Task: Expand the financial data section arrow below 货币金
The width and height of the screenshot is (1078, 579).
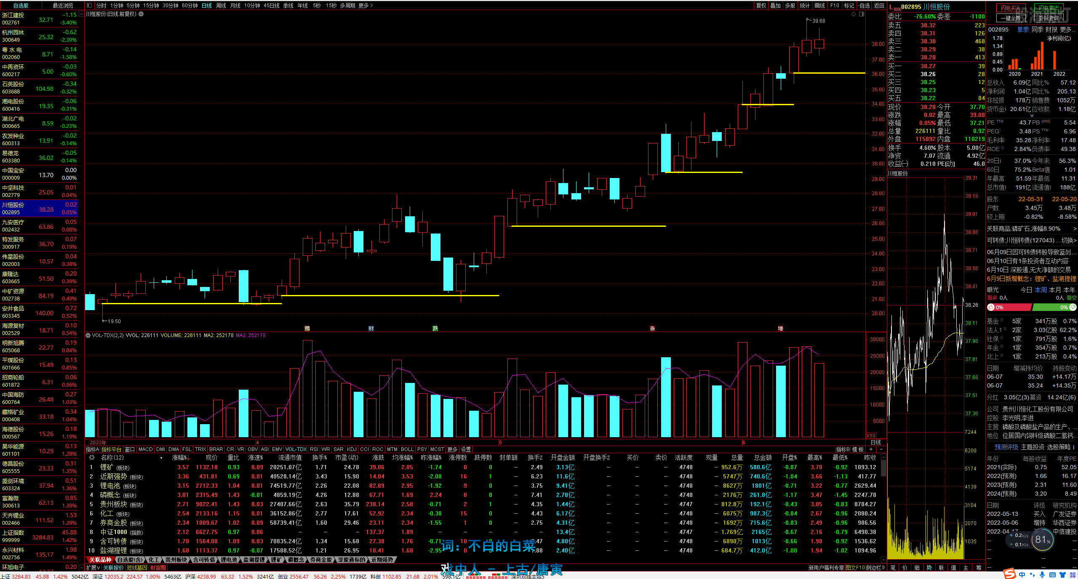Action: (x=1032, y=116)
